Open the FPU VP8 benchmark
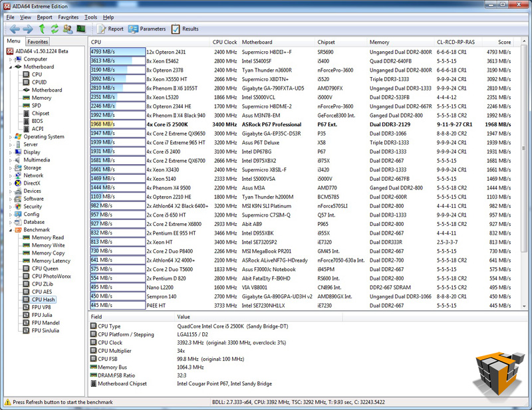Viewport: 532px width, 410px height. 41,307
